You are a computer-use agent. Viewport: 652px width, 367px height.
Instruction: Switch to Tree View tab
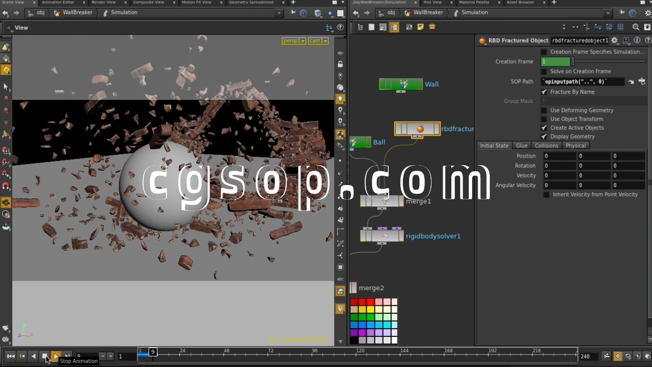coord(432,3)
